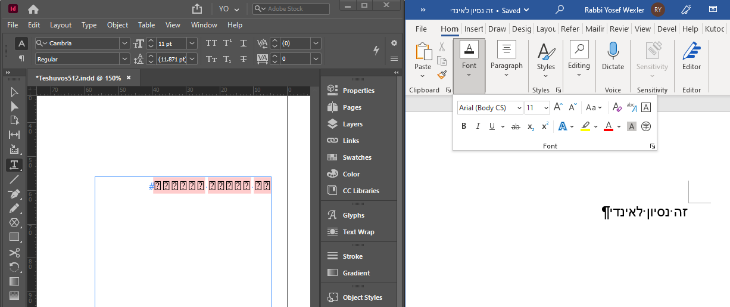This screenshot has height=307, width=730.
Task: Toggle Bold in Word font group
Action: 464,126
